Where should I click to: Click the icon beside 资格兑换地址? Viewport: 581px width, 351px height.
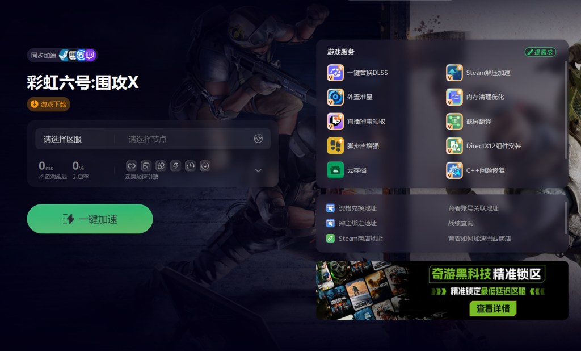click(330, 208)
